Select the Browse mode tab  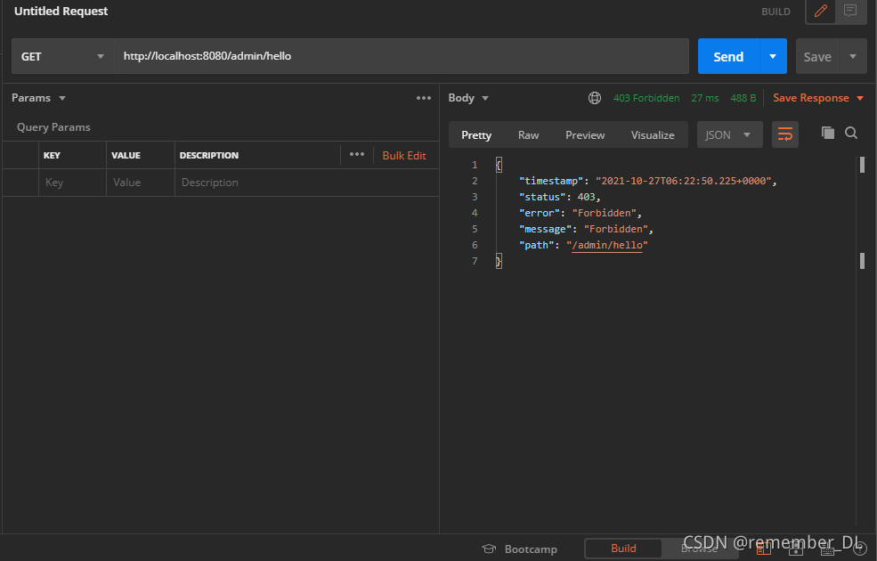[699, 549]
